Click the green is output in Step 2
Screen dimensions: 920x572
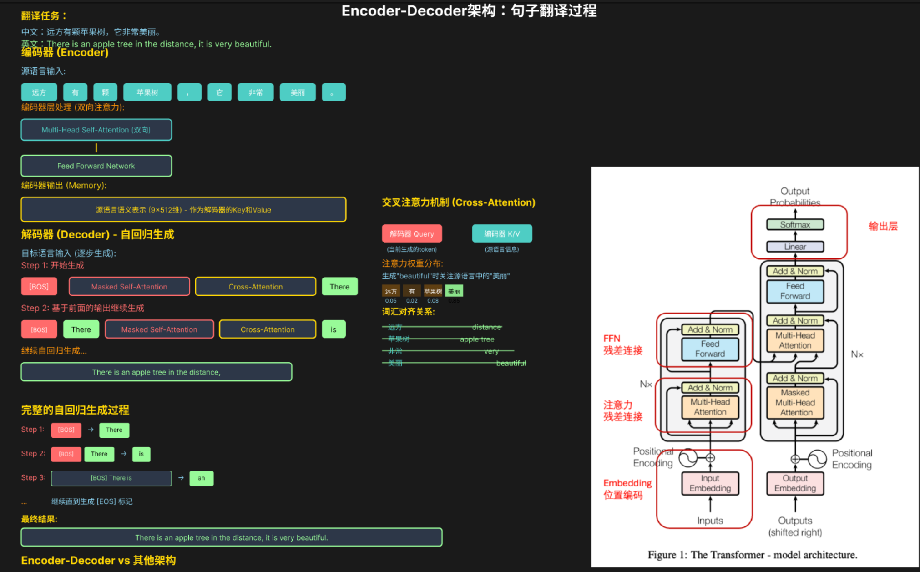click(334, 329)
